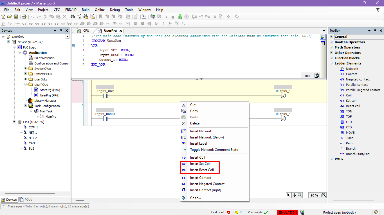Collapse the Ladder Elements ToolBox category
This screenshot has width=384, height=215.
click(331, 63)
